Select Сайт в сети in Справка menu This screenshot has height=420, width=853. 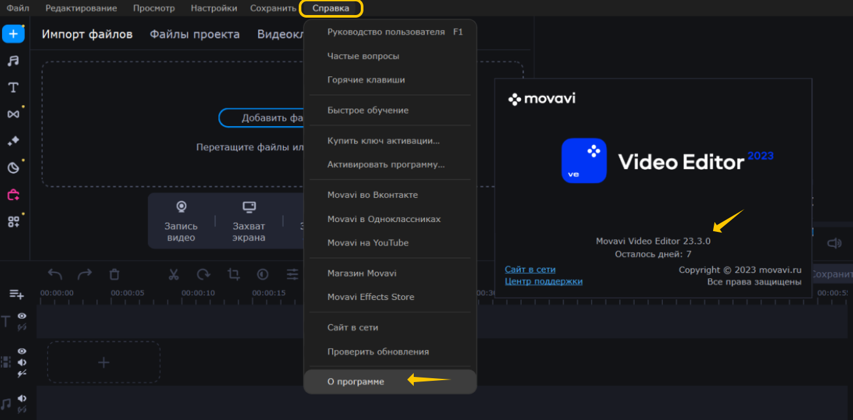point(390,327)
